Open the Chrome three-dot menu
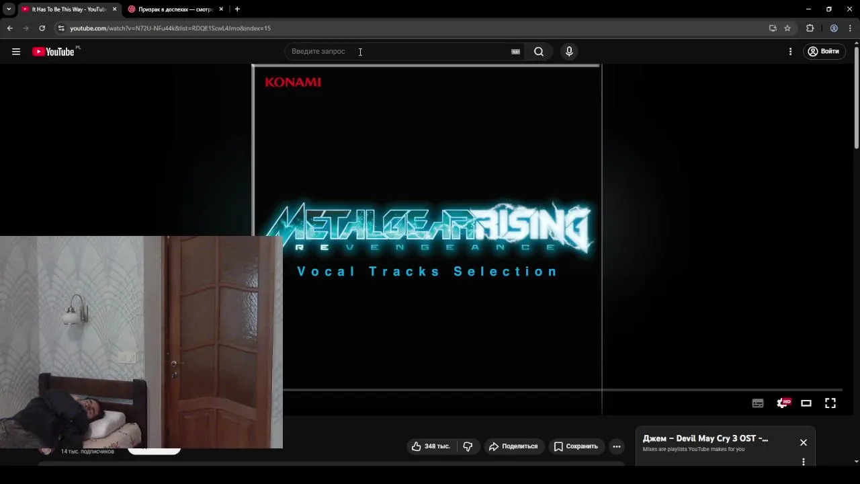The width and height of the screenshot is (860, 484). [850, 28]
